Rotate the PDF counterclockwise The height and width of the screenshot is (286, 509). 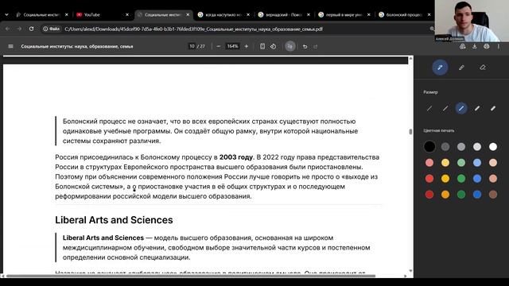[274, 46]
